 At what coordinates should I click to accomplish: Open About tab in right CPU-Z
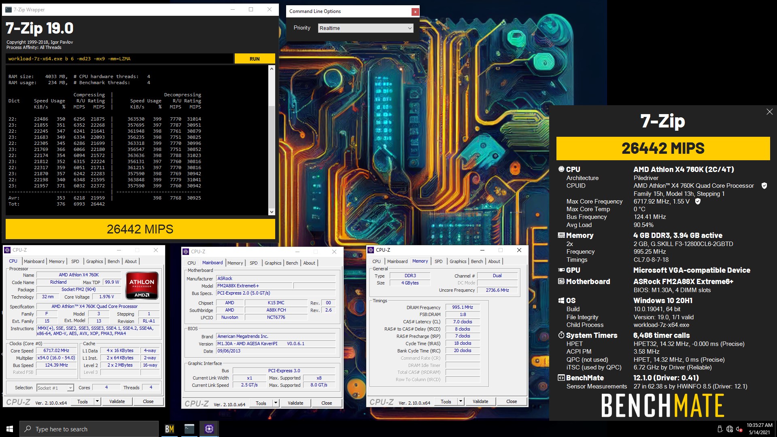tap(494, 261)
